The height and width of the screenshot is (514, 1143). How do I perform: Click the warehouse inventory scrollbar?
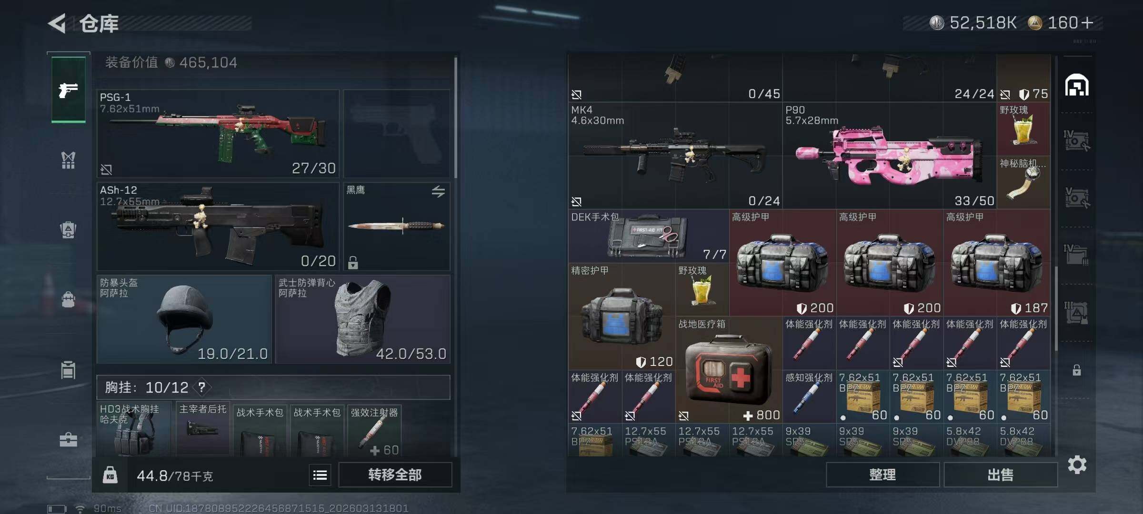pos(1056,308)
